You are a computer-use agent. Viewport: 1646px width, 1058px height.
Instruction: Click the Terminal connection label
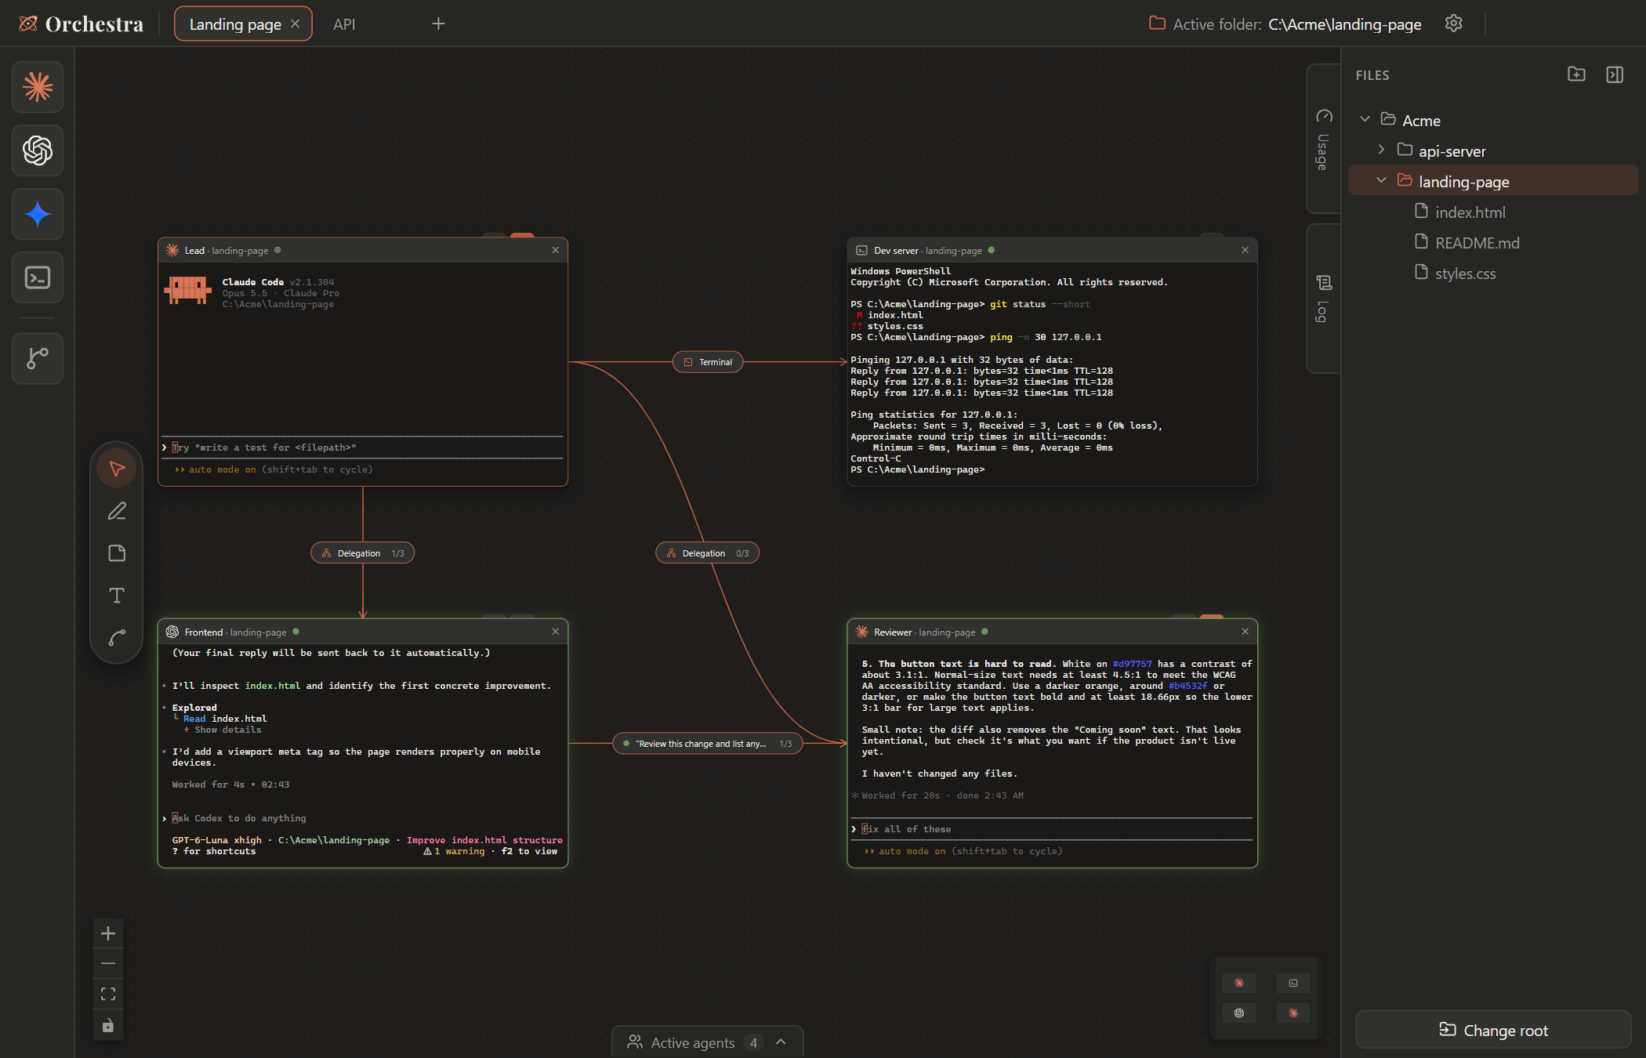coord(708,362)
